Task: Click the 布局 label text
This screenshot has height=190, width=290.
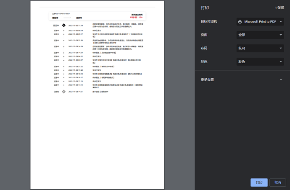Action: (204, 49)
